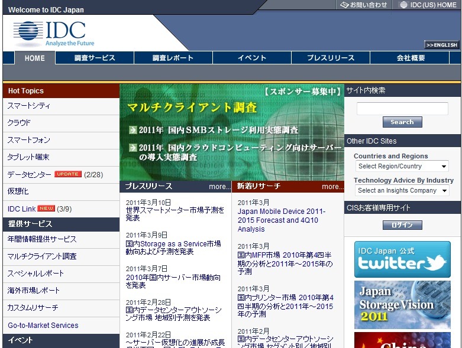Click the ログイン login button
The height and width of the screenshot is (348, 462).
pyautogui.click(x=402, y=225)
